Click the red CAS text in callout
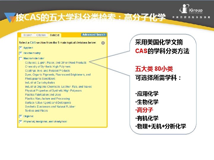 [141, 51]
